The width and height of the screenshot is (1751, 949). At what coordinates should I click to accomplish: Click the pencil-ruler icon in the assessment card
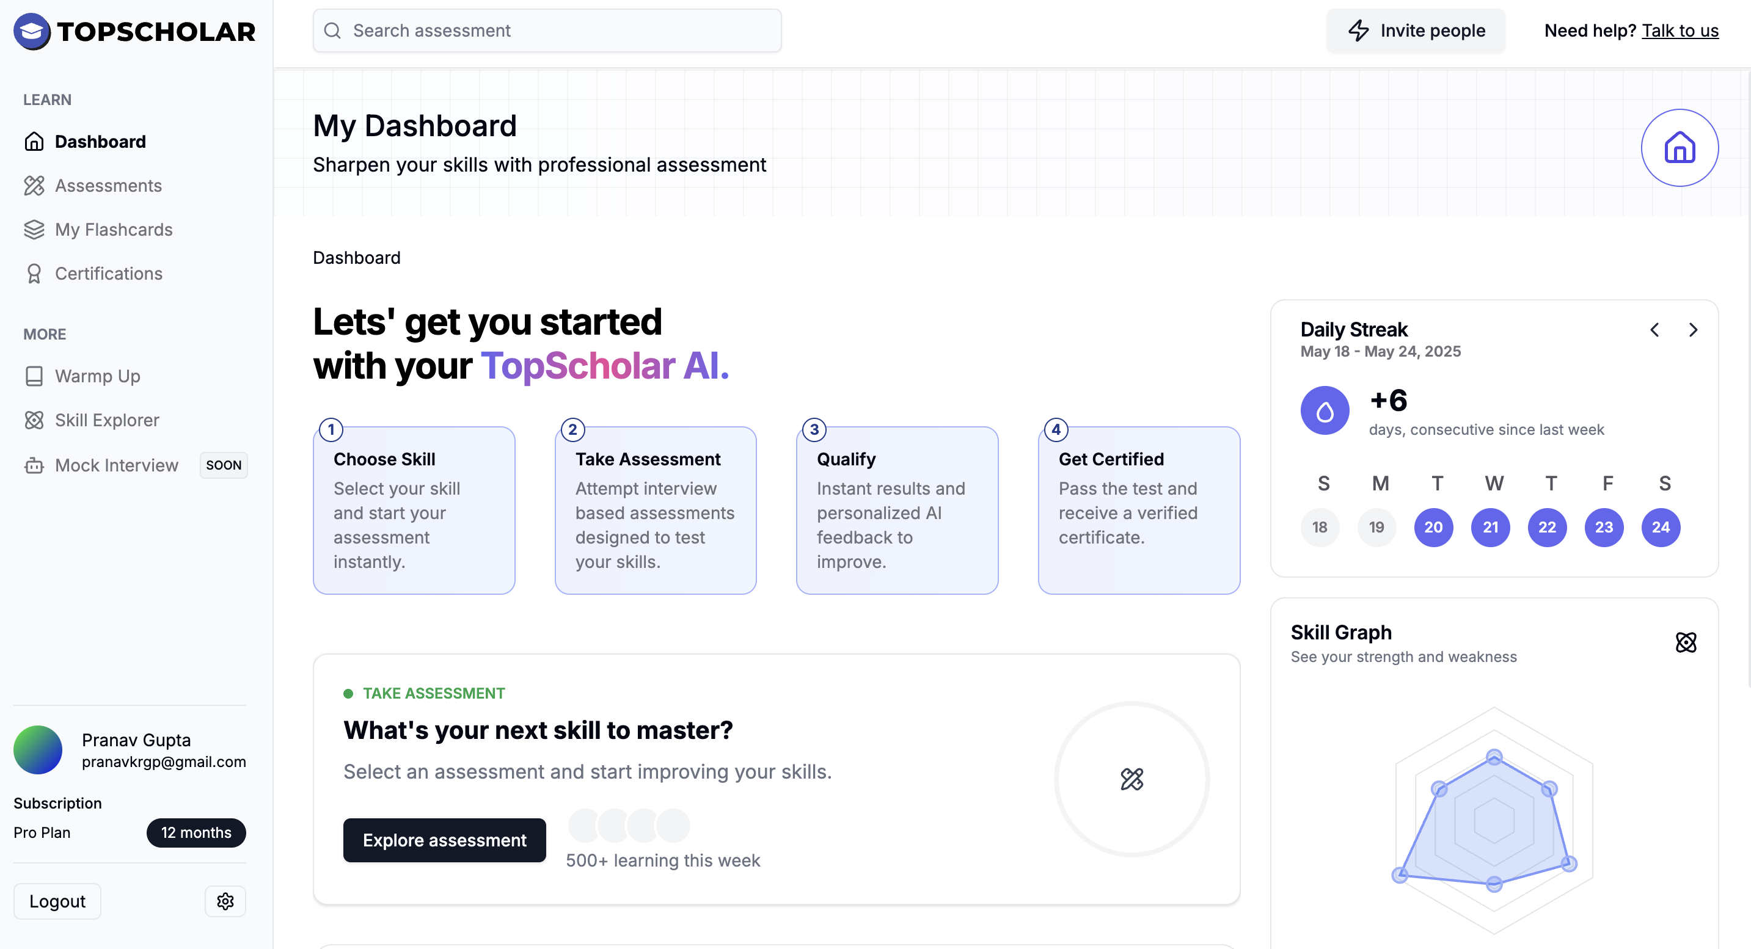tap(1131, 779)
